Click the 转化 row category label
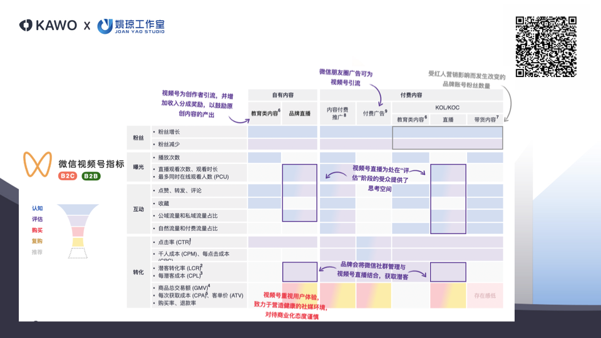Viewport: 601px width, 338px height. coord(138,272)
